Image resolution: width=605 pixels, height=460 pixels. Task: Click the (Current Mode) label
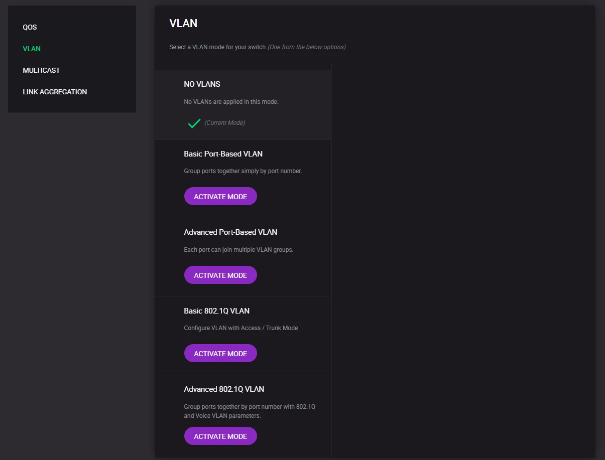coord(224,123)
